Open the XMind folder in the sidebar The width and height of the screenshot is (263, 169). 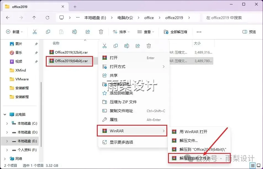18,70
